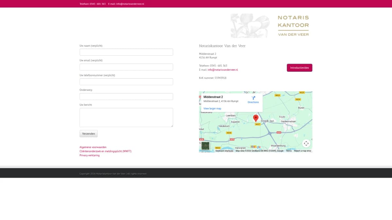
Task: Open the map camera controls button
Action: (x=306, y=143)
